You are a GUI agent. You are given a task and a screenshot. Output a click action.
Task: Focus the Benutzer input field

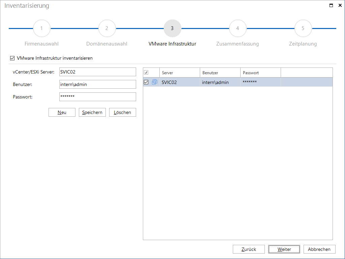(x=98, y=84)
